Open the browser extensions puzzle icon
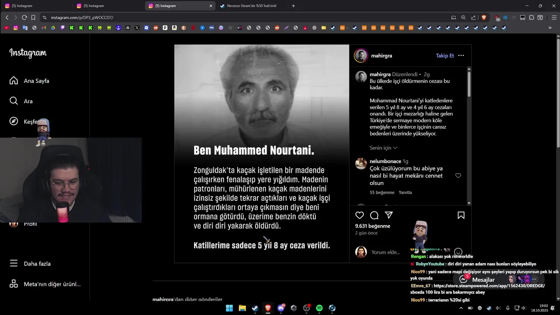The image size is (560, 315). click(532, 17)
